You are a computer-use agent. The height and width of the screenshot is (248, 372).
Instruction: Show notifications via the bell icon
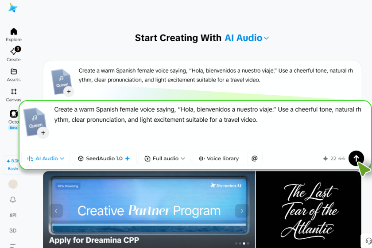pyautogui.click(x=13, y=200)
